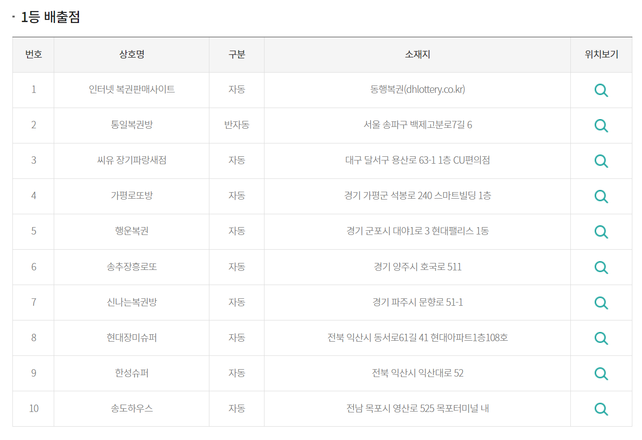This screenshot has height=440, width=642.
Task: Show location of 송추장흥로또
Action: (601, 267)
